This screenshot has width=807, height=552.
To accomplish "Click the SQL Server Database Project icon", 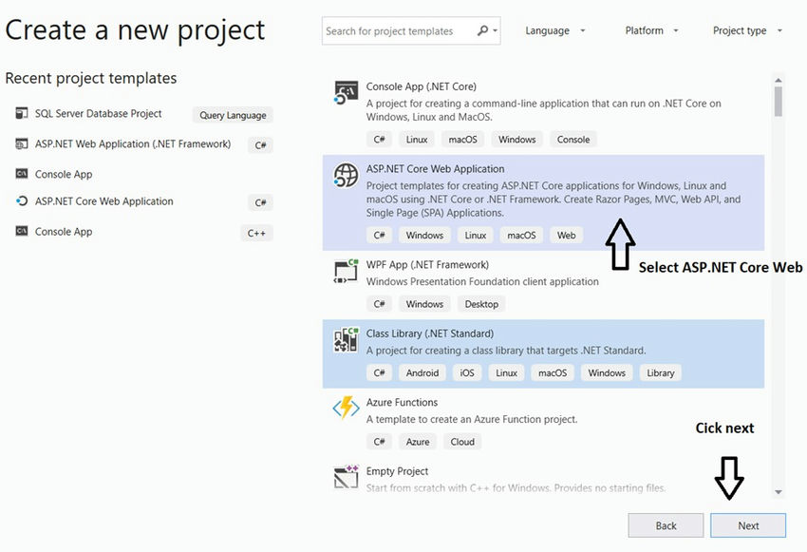I will click(x=22, y=114).
